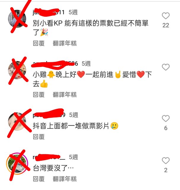Reply to the 抖音上面 comment
This screenshot has width=180, height=190.
39,137
